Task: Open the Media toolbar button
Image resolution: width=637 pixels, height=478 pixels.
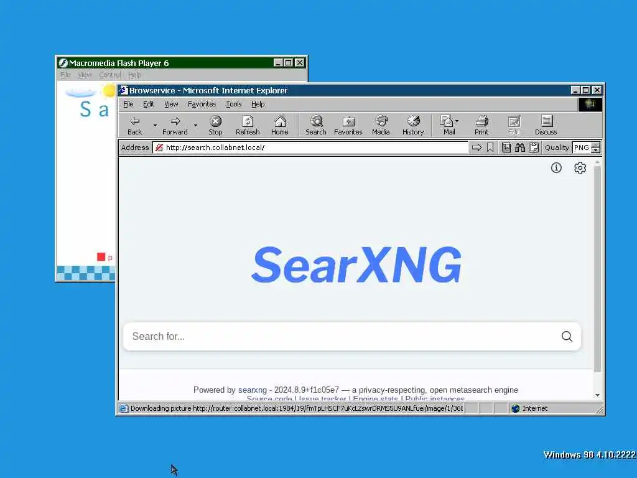Action: click(381, 125)
